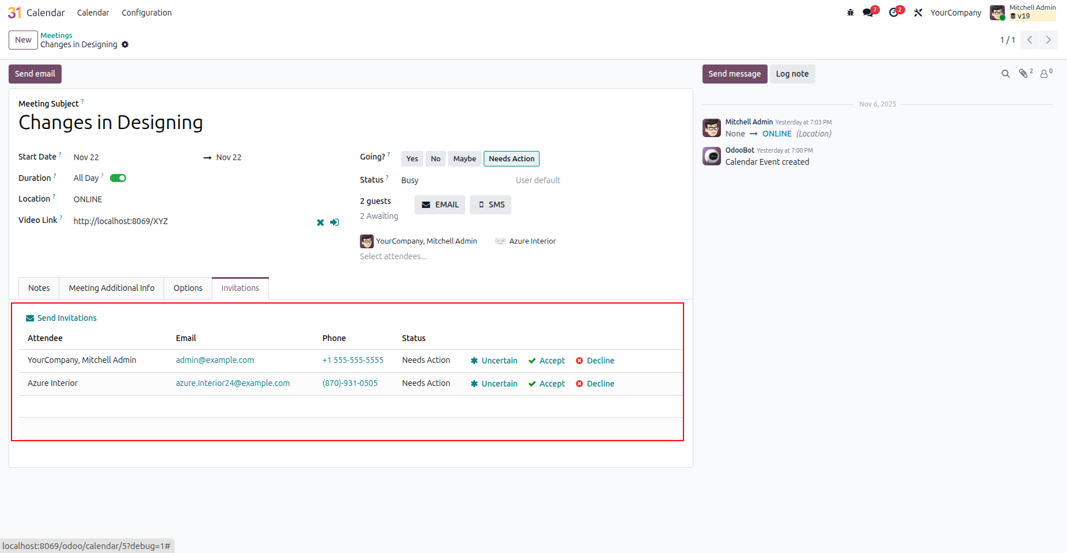
Task: Open the gear actions menu beside title
Action: pos(125,44)
